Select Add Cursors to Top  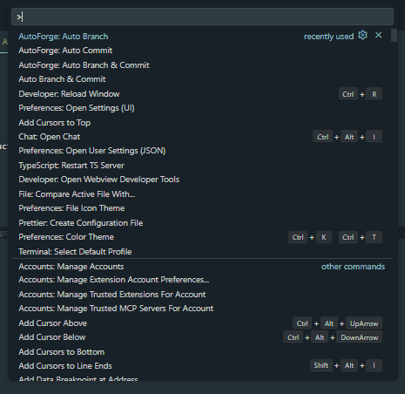point(202,123)
